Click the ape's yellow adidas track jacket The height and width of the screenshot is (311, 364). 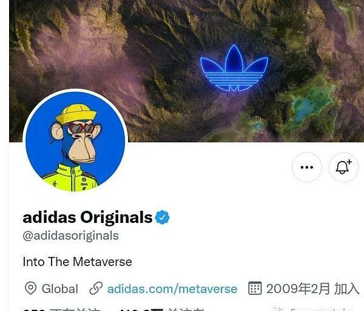coord(71,179)
